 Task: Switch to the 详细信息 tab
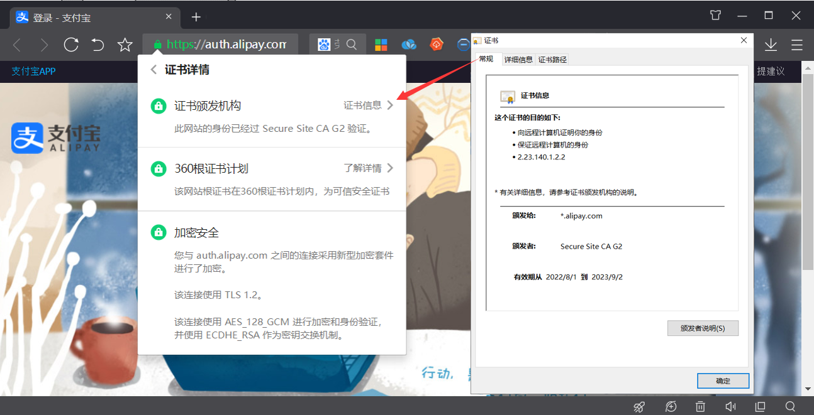click(x=518, y=60)
